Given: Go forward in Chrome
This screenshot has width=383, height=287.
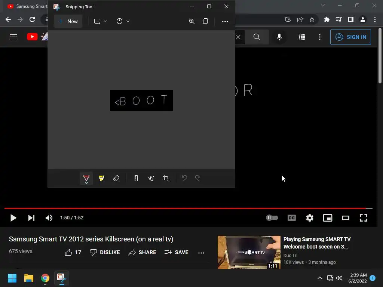Looking at the screenshot, I should coord(20,19).
